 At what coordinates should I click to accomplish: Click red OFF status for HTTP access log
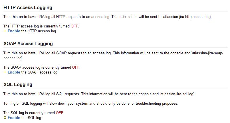[x=74, y=26]
